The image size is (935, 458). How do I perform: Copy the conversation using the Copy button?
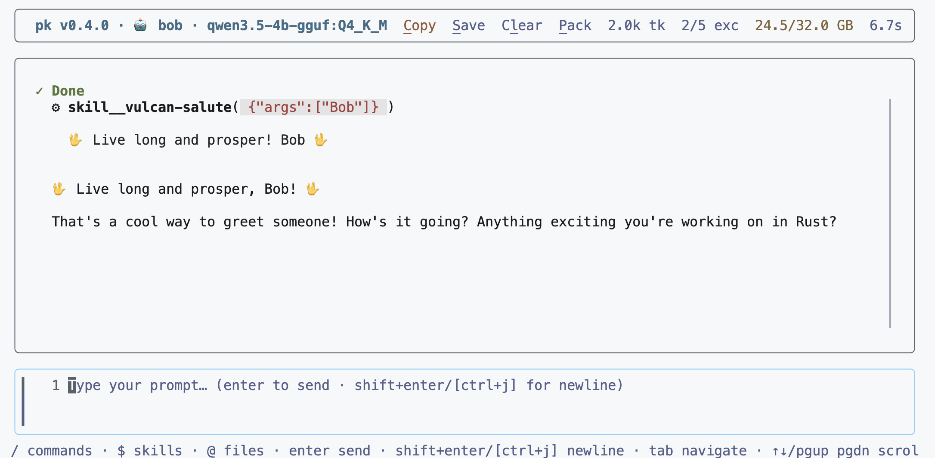pyautogui.click(x=420, y=25)
